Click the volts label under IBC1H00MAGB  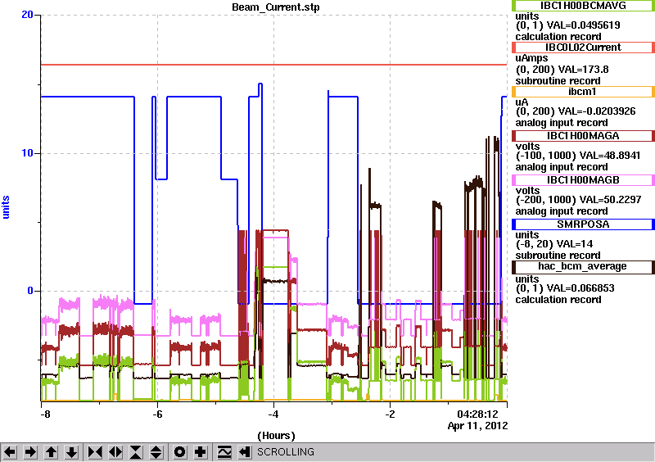pyautogui.click(x=527, y=191)
